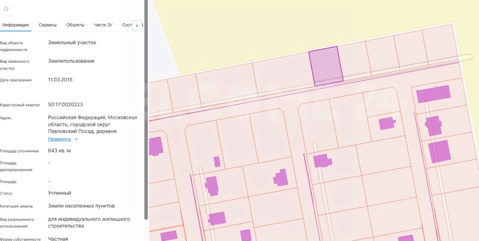This screenshot has width=479, height=241.
Task: Click the cadastral quarter number 50:17:0020223
Action: pos(65,105)
